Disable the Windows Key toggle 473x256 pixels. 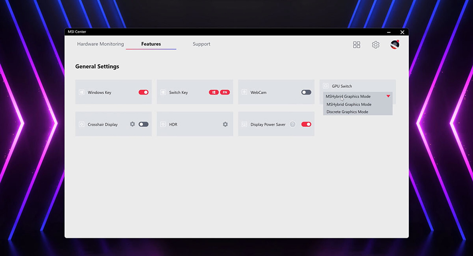click(x=143, y=93)
